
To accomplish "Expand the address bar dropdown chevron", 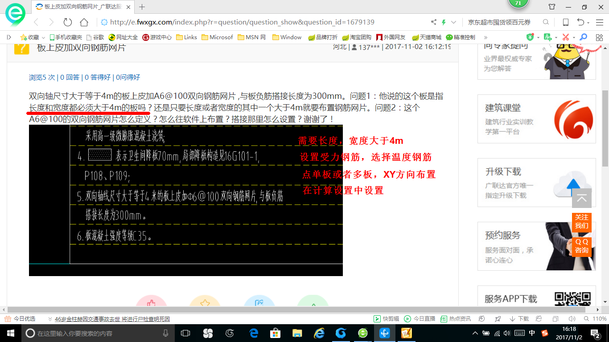I will coord(454,22).
